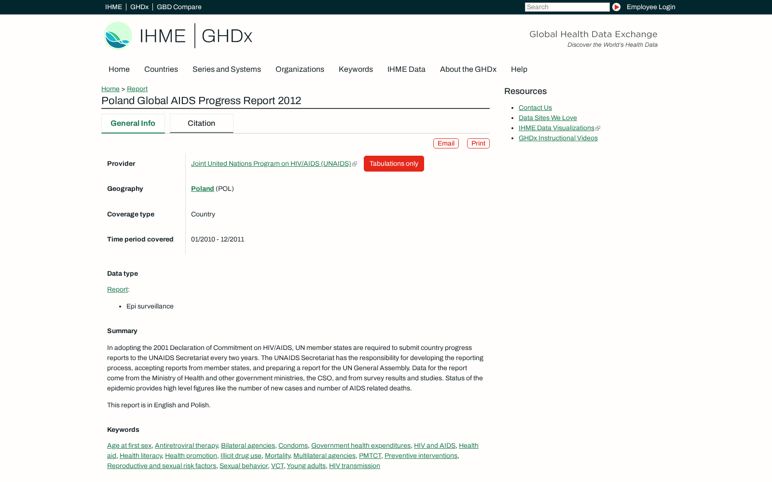This screenshot has height=482, width=772.
Task: Open GHDx Instructional Videos link
Action: [558, 138]
